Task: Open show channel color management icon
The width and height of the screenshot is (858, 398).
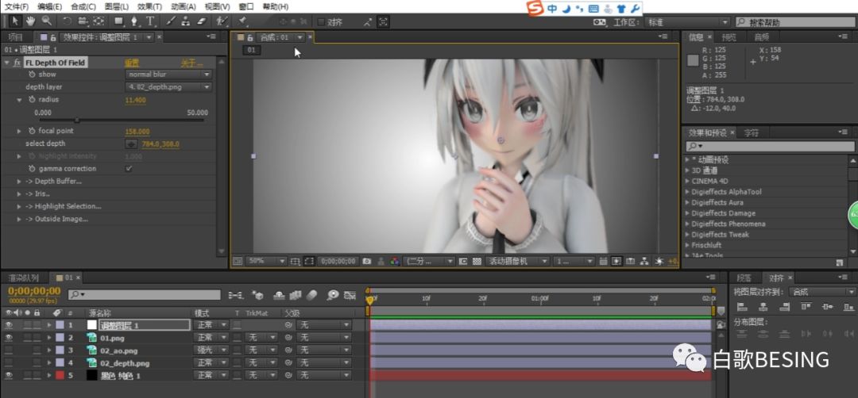Action: pyautogui.click(x=395, y=262)
